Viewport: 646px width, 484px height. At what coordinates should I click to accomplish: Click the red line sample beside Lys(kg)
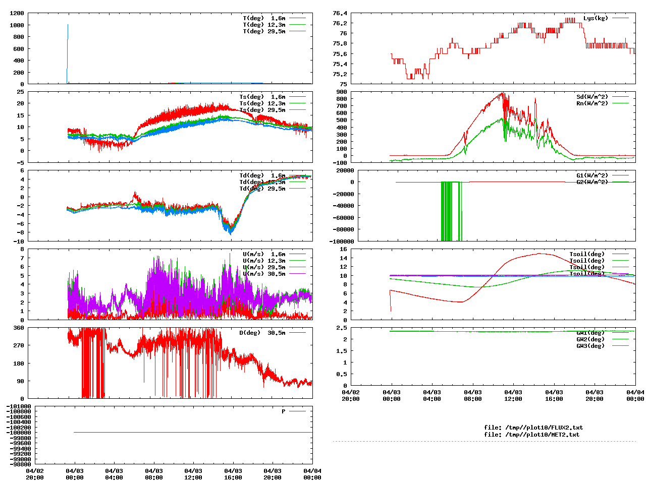coord(621,18)
